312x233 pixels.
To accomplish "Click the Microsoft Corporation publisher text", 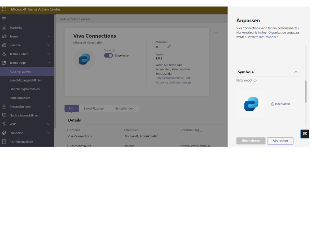I will point(88,42).
